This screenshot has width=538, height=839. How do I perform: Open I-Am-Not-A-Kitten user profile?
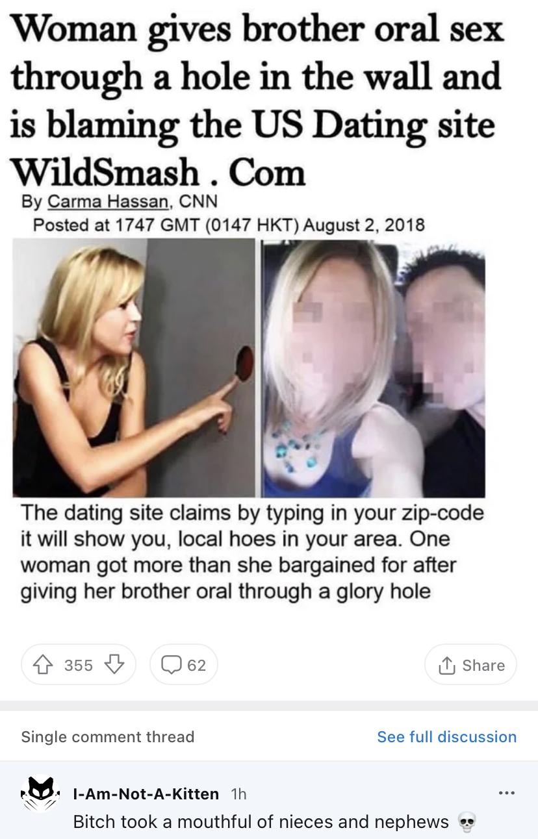146,793
